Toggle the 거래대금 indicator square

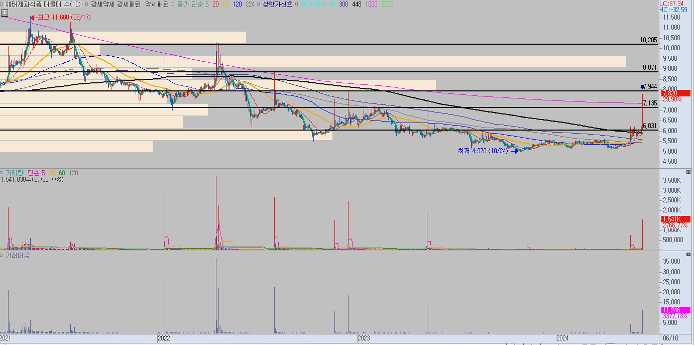point(2,256)
